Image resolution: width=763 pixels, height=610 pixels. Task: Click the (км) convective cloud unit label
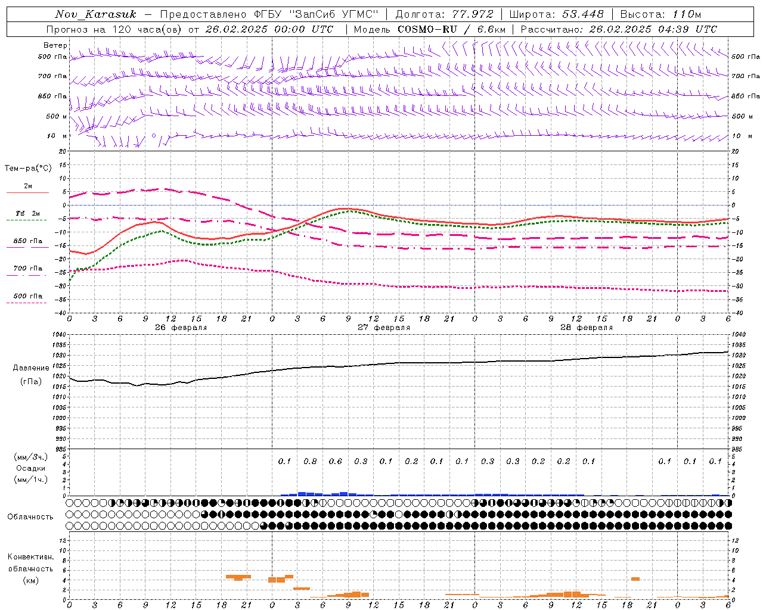pyautogui.click(x=30, y=580)
